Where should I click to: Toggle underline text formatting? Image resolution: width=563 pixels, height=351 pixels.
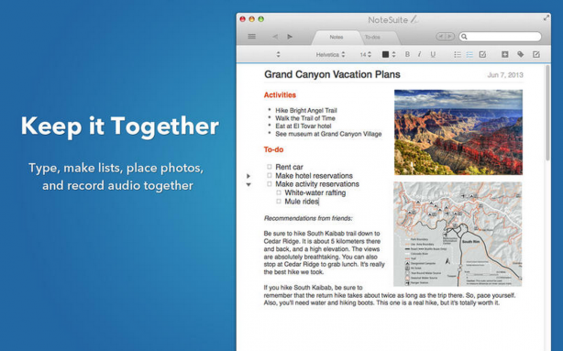(x=433, y=54)
